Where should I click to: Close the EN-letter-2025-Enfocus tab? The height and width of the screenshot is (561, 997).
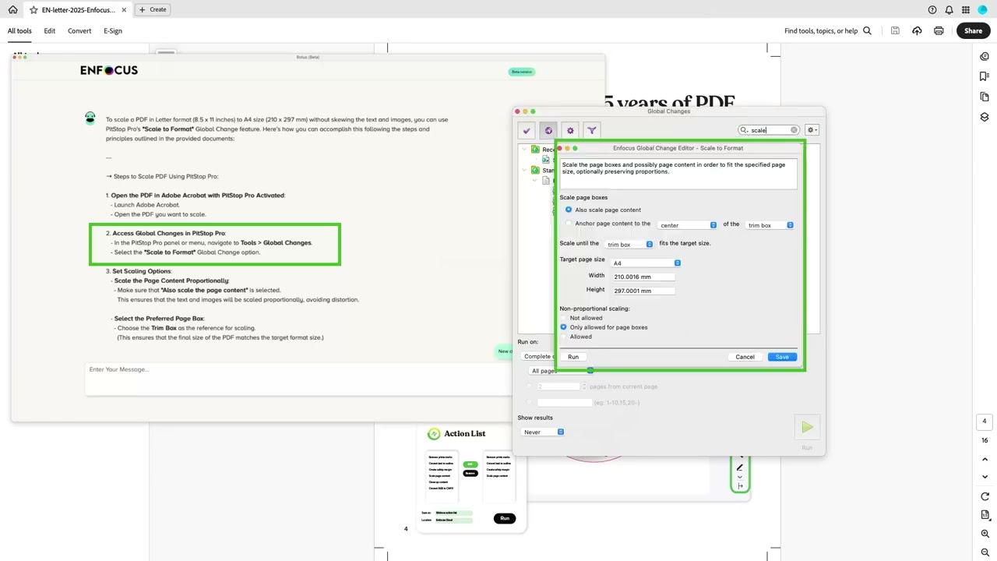pyautogui.click(x=125, y=10)
